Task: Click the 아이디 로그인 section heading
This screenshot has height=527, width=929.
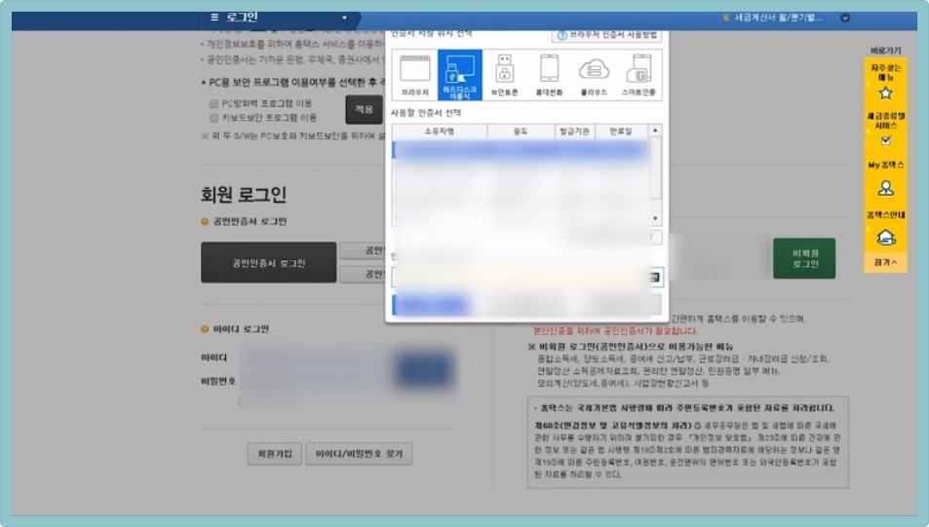Action: (241, 329)
